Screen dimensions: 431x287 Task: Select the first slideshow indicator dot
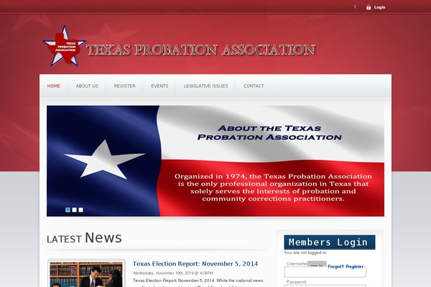pos(68,210)
